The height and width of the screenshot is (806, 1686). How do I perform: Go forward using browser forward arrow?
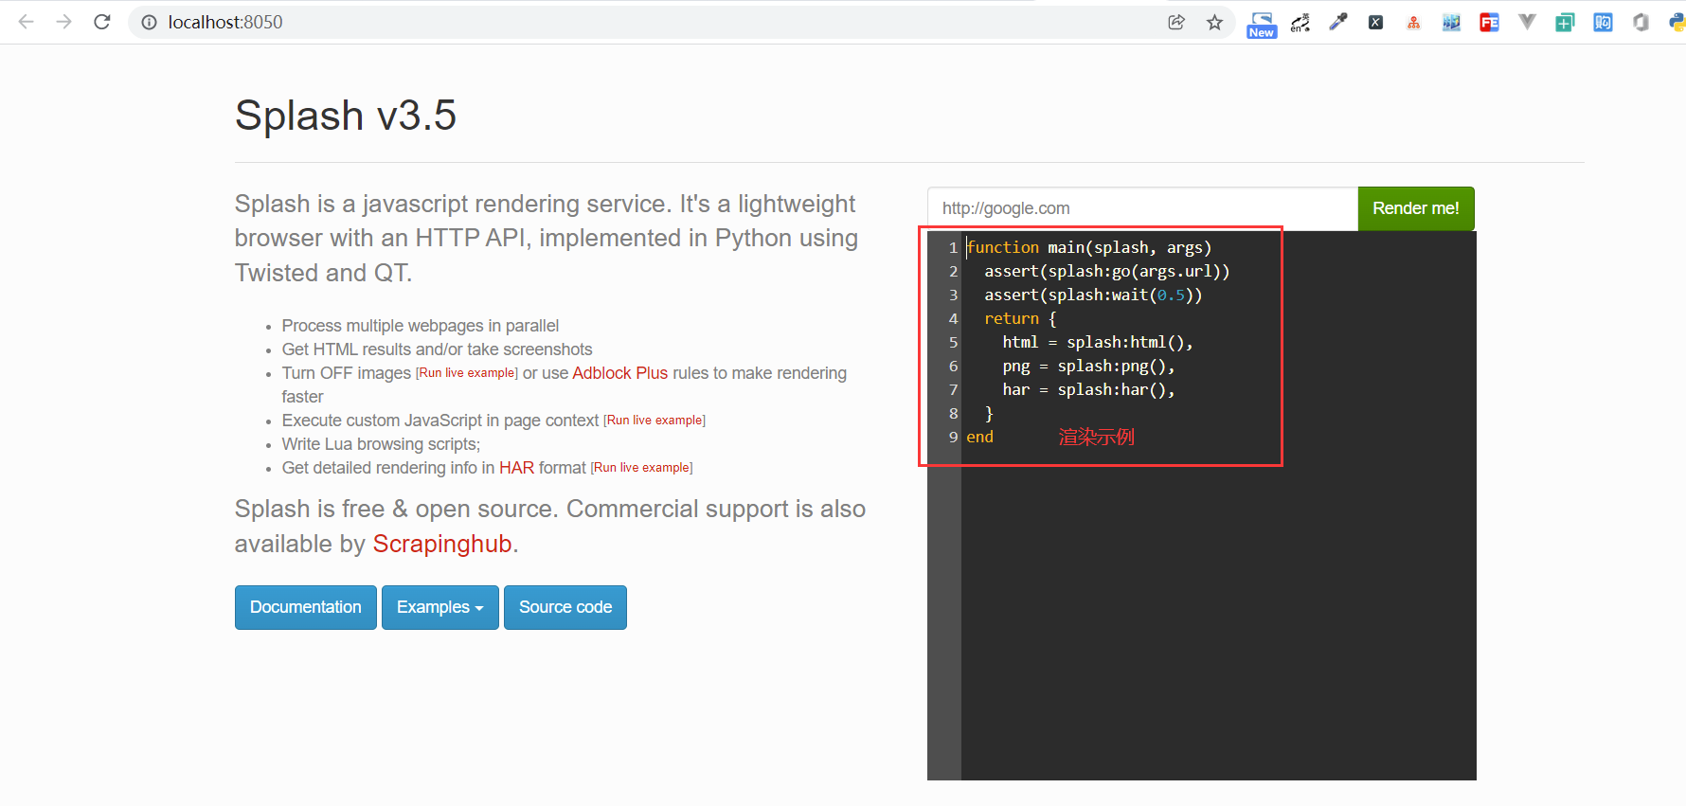(x=64, y=22)
